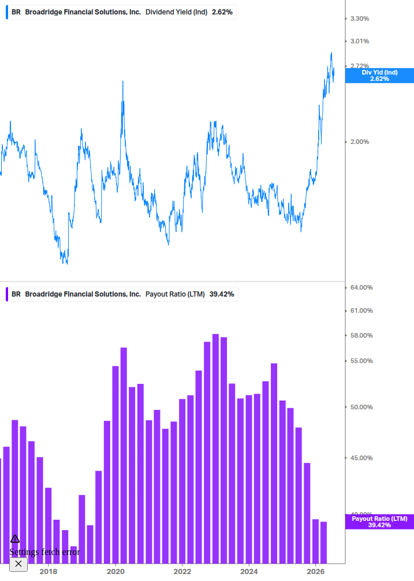Click the 55.00% payout axis label
The width and height of the screenshot is (414, 581).
(361, 361)
